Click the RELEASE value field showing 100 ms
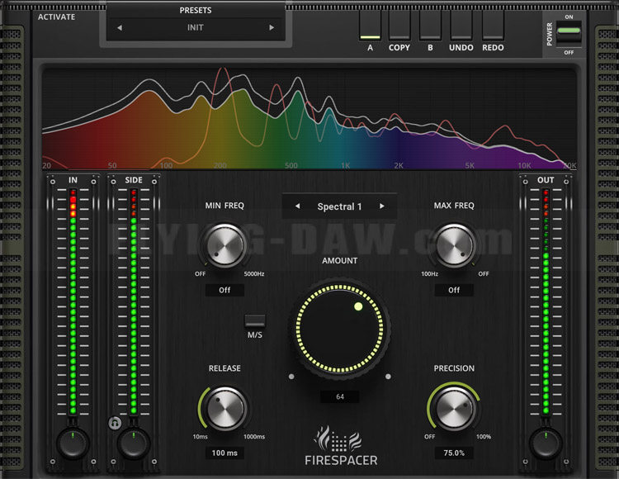The image size is (619, 479). click(224, 453)
